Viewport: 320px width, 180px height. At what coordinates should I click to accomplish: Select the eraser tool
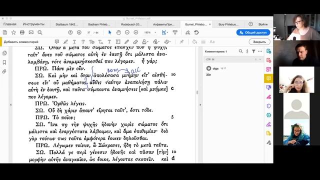click(135, 42)
